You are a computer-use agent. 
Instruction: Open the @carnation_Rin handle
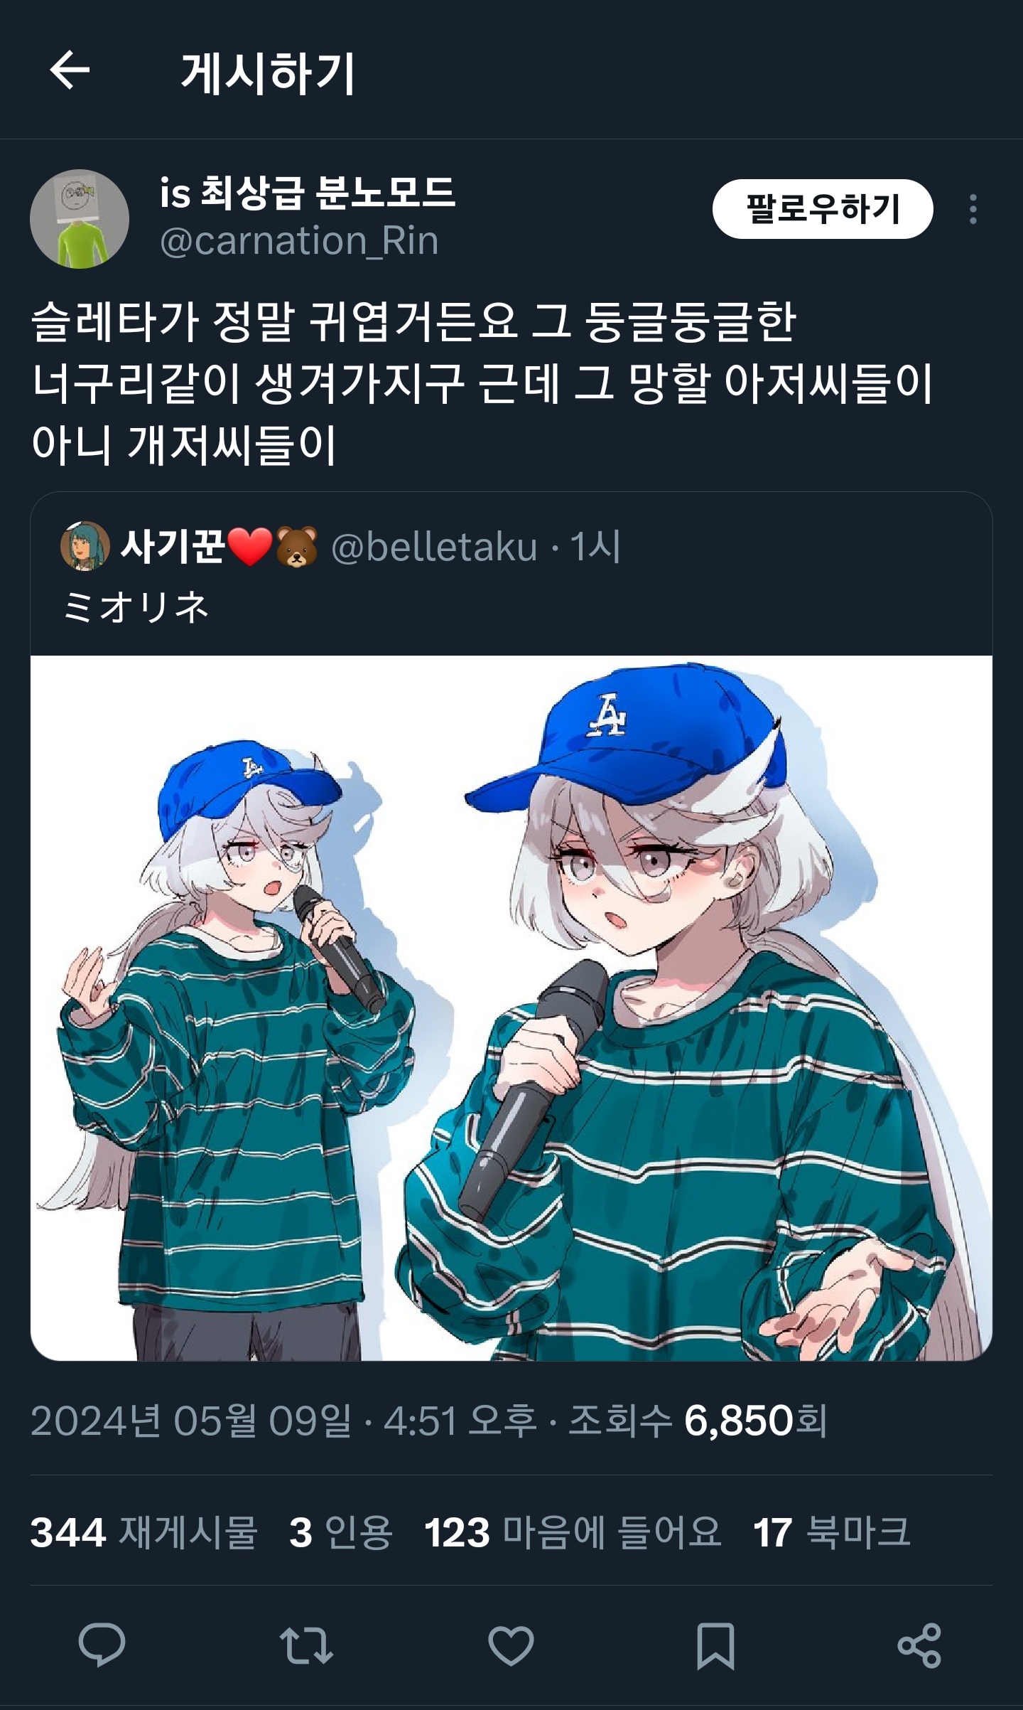coord(299,241)
